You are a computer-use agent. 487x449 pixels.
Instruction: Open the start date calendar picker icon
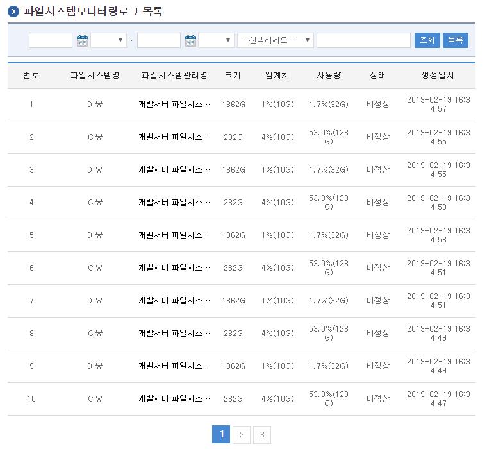click(x=82, y=41)
